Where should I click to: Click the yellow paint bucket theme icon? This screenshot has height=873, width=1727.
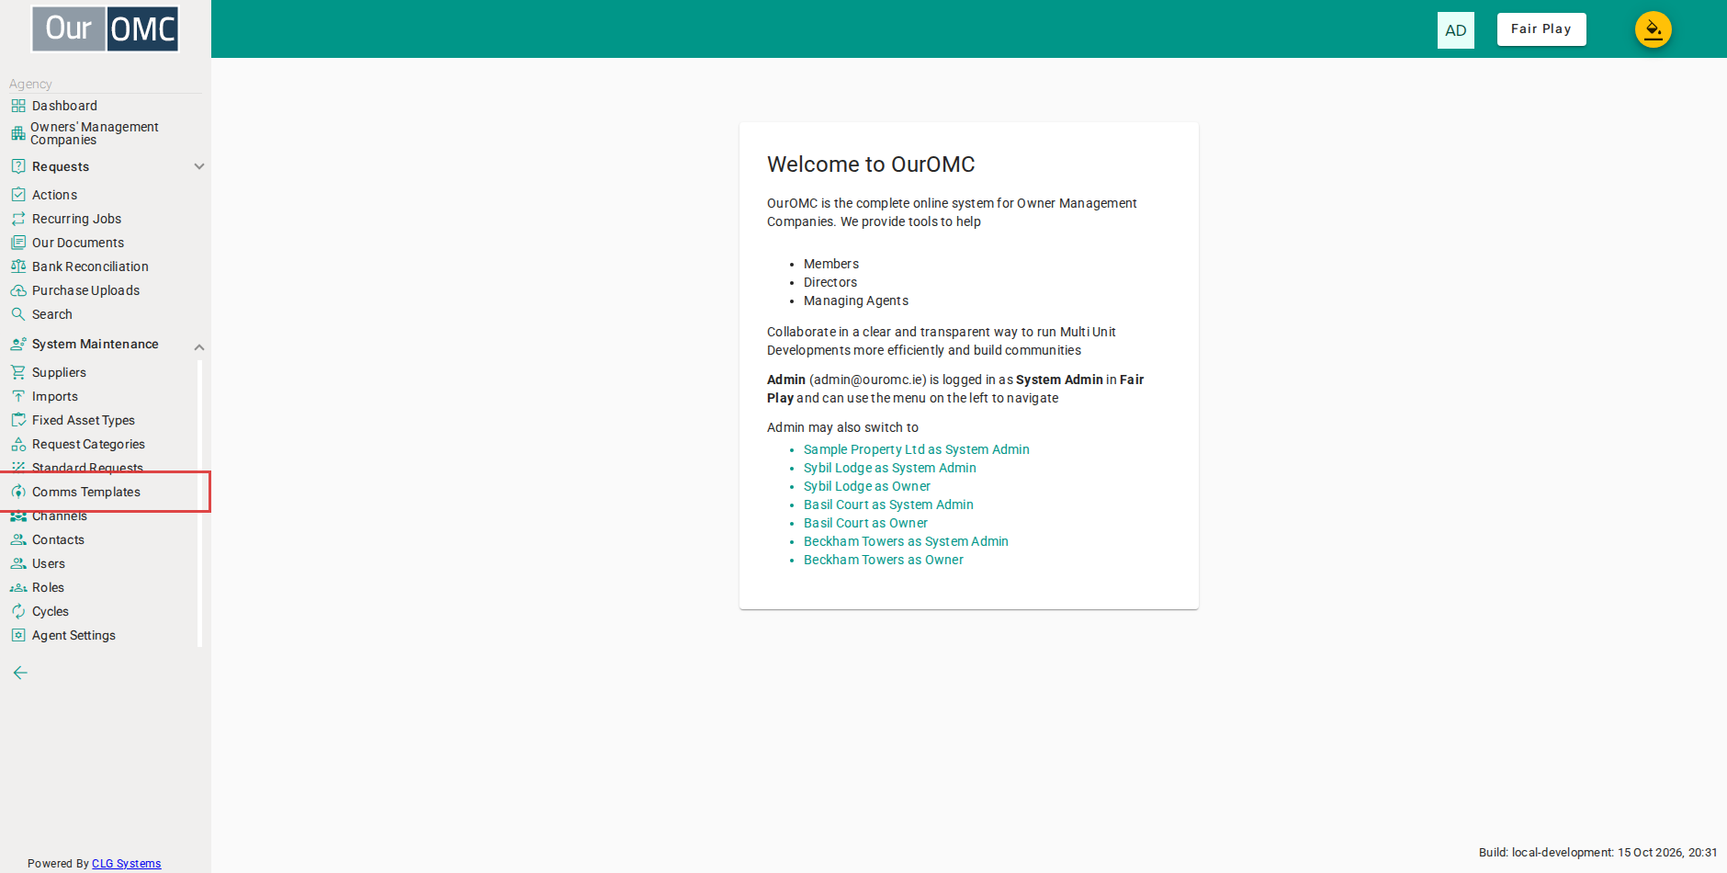[1653, 29]
